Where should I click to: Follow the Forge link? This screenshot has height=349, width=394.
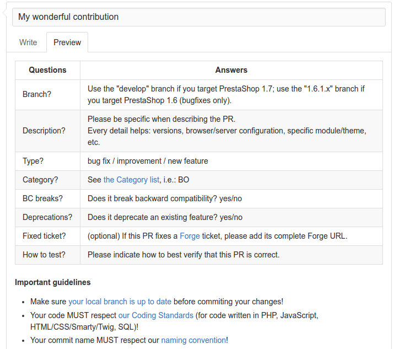point(190,236)
